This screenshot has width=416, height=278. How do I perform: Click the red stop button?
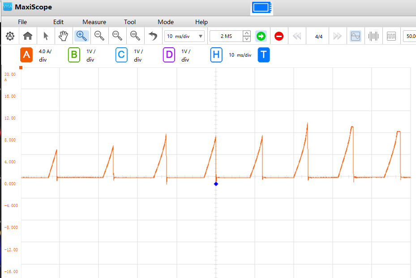click(x=279, y=36)
